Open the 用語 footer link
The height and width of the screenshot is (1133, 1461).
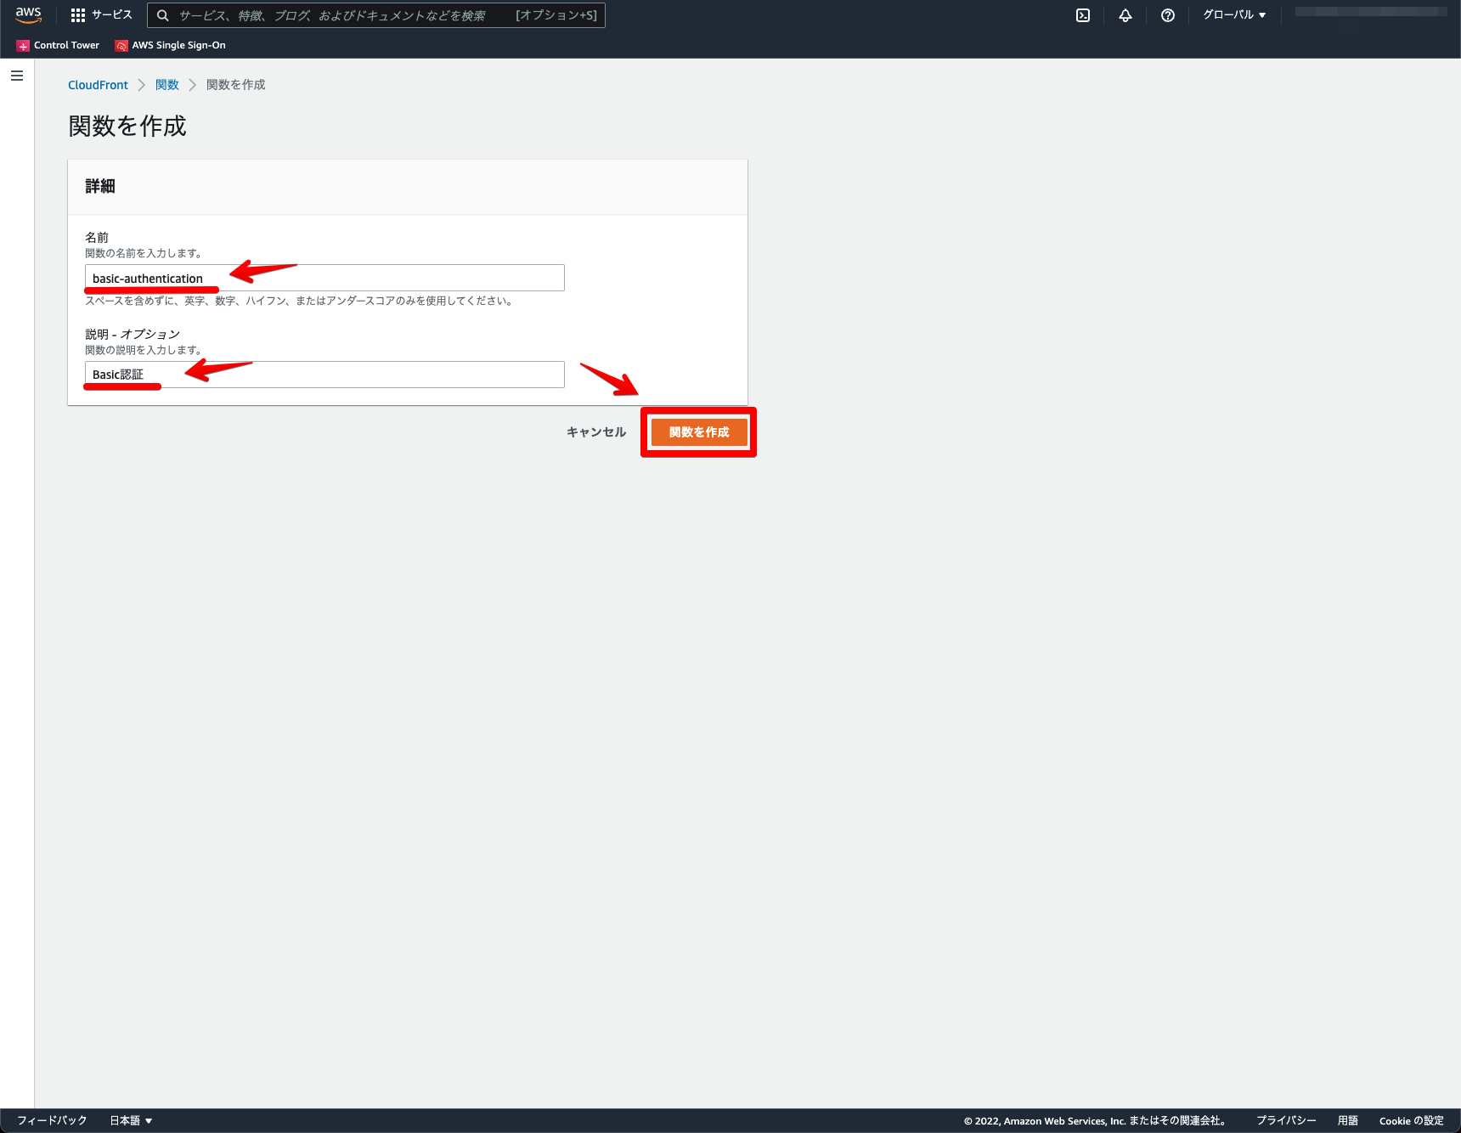coord(1348,1120)
